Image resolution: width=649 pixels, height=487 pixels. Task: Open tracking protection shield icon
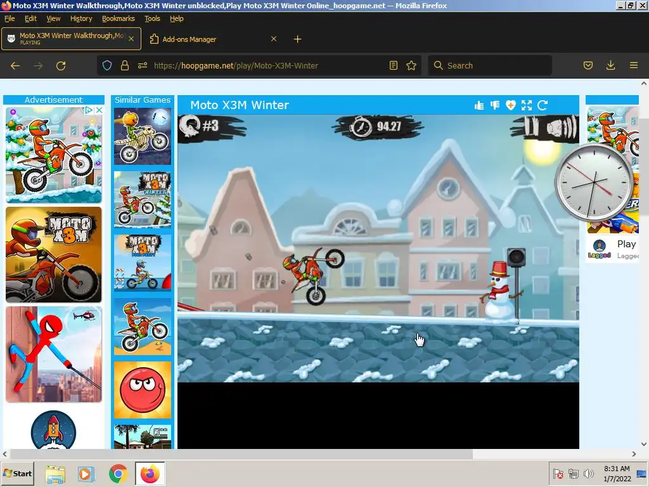coord(107,65)
